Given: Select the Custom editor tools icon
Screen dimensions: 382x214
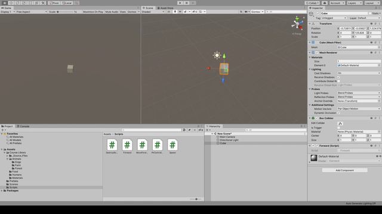Looking at the screenshot, I should click(x=43, y=3).
